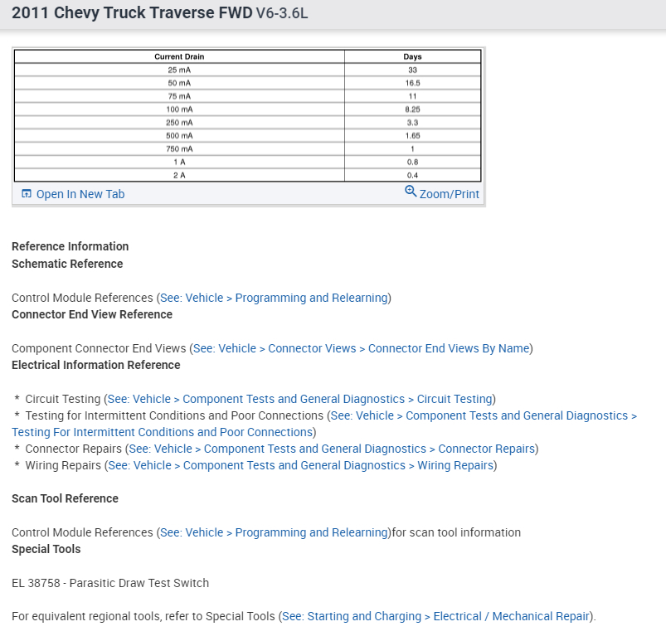The height and width of the screenshot is (641, 666).
Task: Open Electrical / Mechanical Repair special tools link
Action: coord(512,616)
